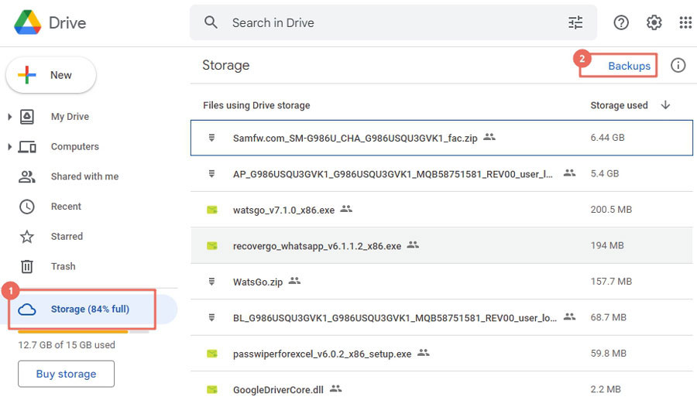Expand the My Drive tree arrow

coord(10,117)
